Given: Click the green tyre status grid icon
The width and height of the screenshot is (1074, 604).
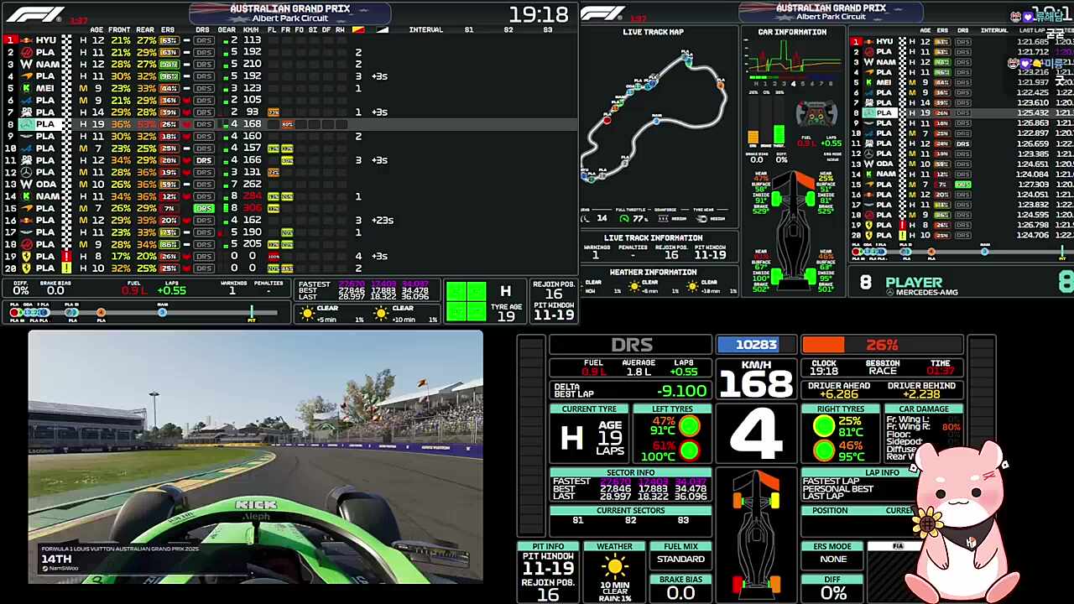Looking at the screenshot, I should [466, 301].
